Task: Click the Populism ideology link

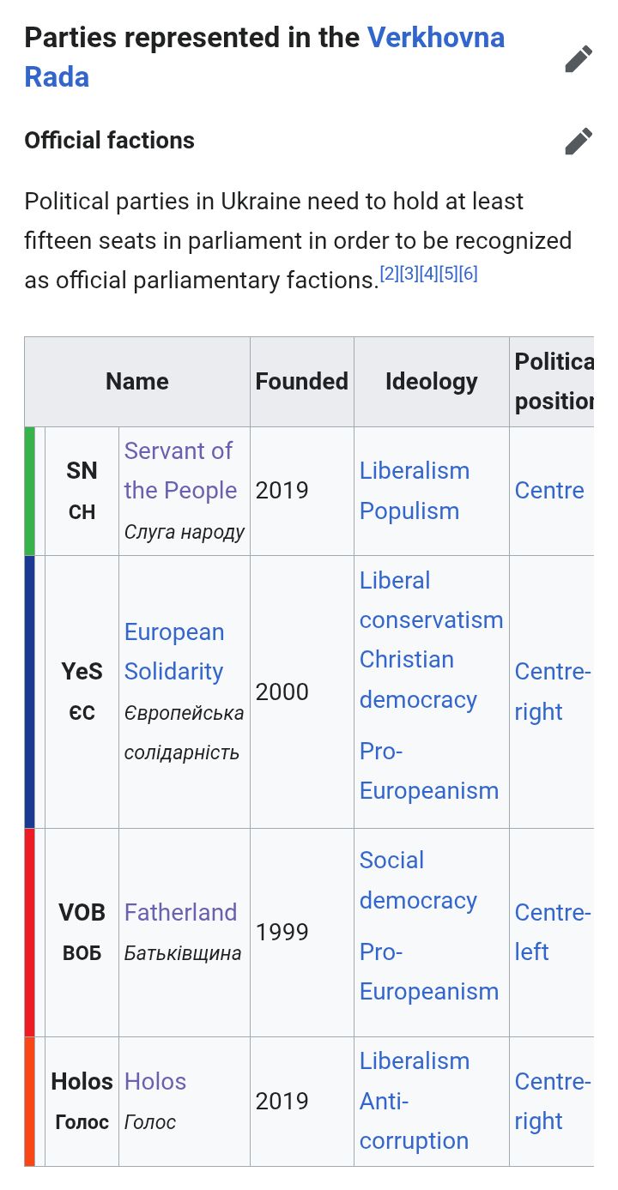Action: click(409, 510)
